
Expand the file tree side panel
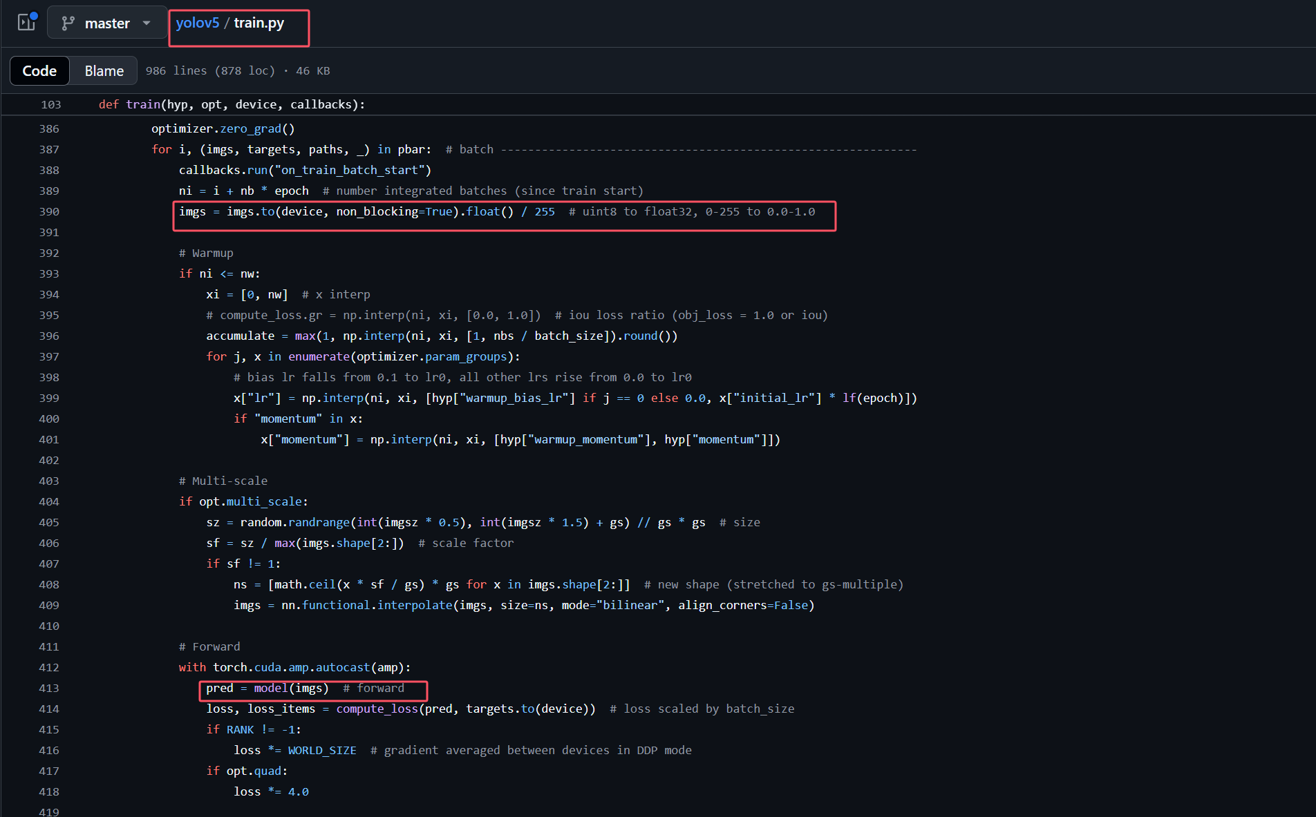26,23
